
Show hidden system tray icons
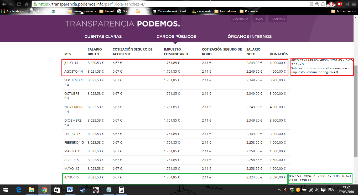[x=279, y=190]
